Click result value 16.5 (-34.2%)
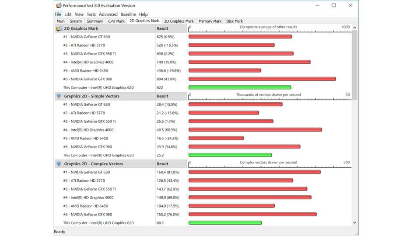The width and height of the screenshot is (420, 236). click(x=168, y=139)
